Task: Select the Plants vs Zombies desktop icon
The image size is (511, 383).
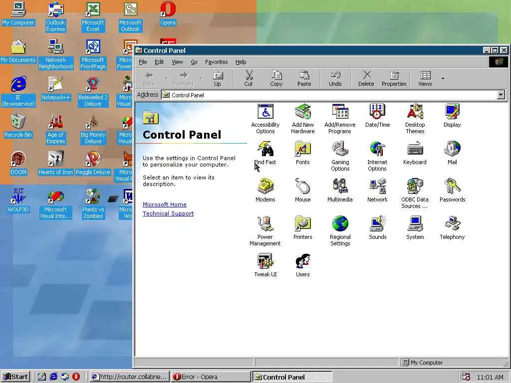Action: 93,203
